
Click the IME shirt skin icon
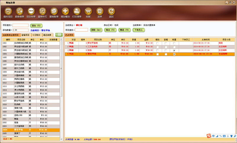coord(231,136)
